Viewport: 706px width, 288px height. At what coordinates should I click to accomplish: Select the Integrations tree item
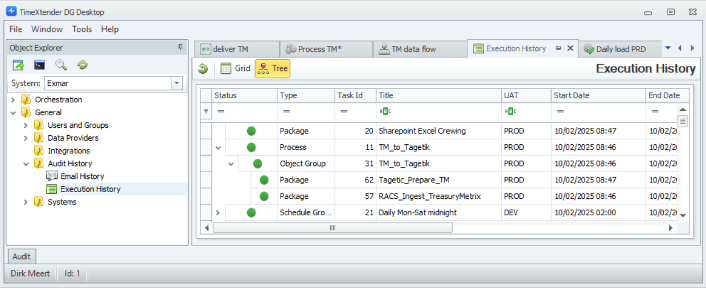69,151
